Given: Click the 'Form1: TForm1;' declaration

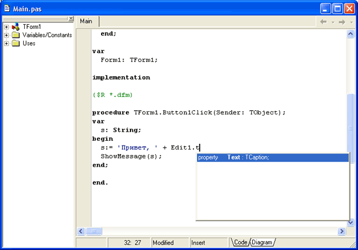Looking at the screenshot, I should pos(129,60).
